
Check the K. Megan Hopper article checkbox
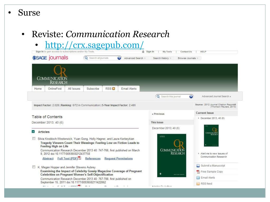pyautogui.click(x=33, y=167)
